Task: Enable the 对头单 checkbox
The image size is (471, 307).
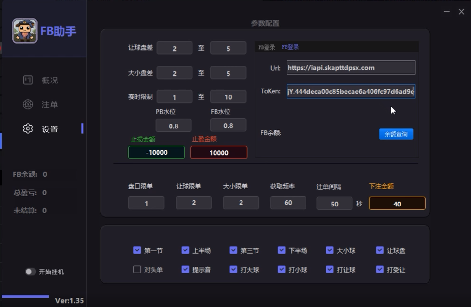Action: 137,269
